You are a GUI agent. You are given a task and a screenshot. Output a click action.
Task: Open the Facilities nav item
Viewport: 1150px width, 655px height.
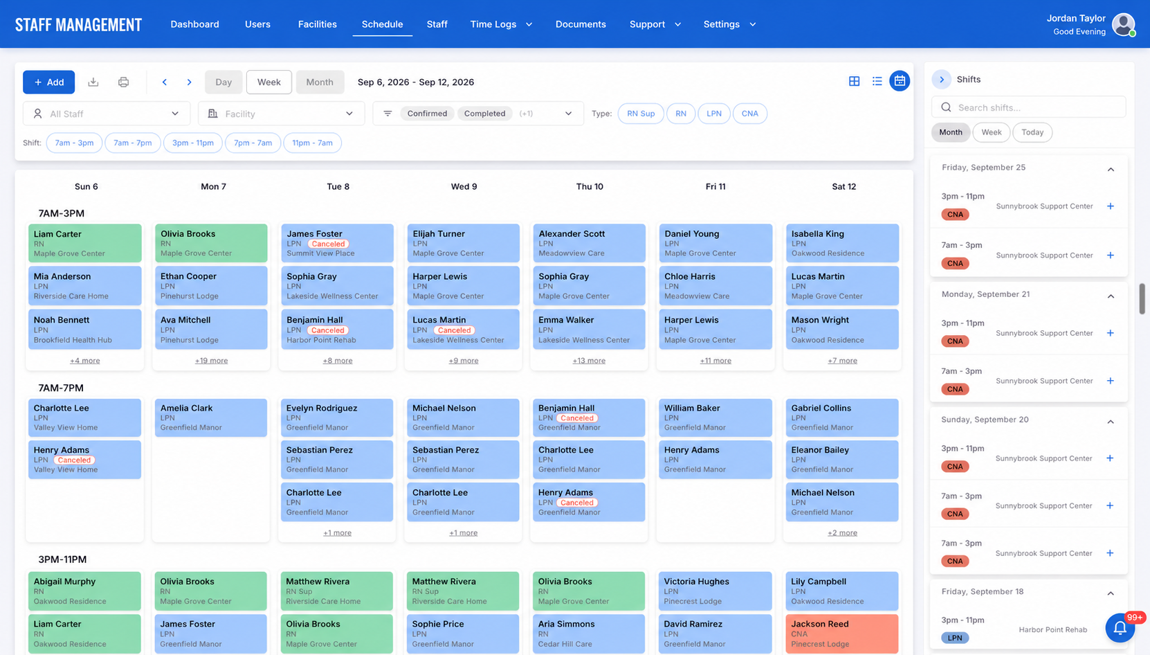coord(318,24)
